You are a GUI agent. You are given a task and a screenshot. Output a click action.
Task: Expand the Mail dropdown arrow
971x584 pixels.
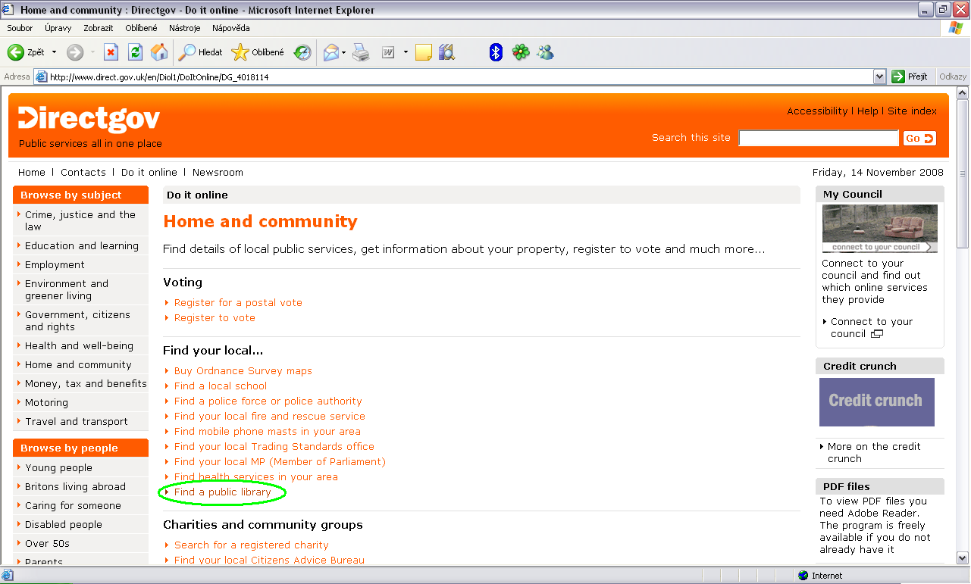click(344, 52)
